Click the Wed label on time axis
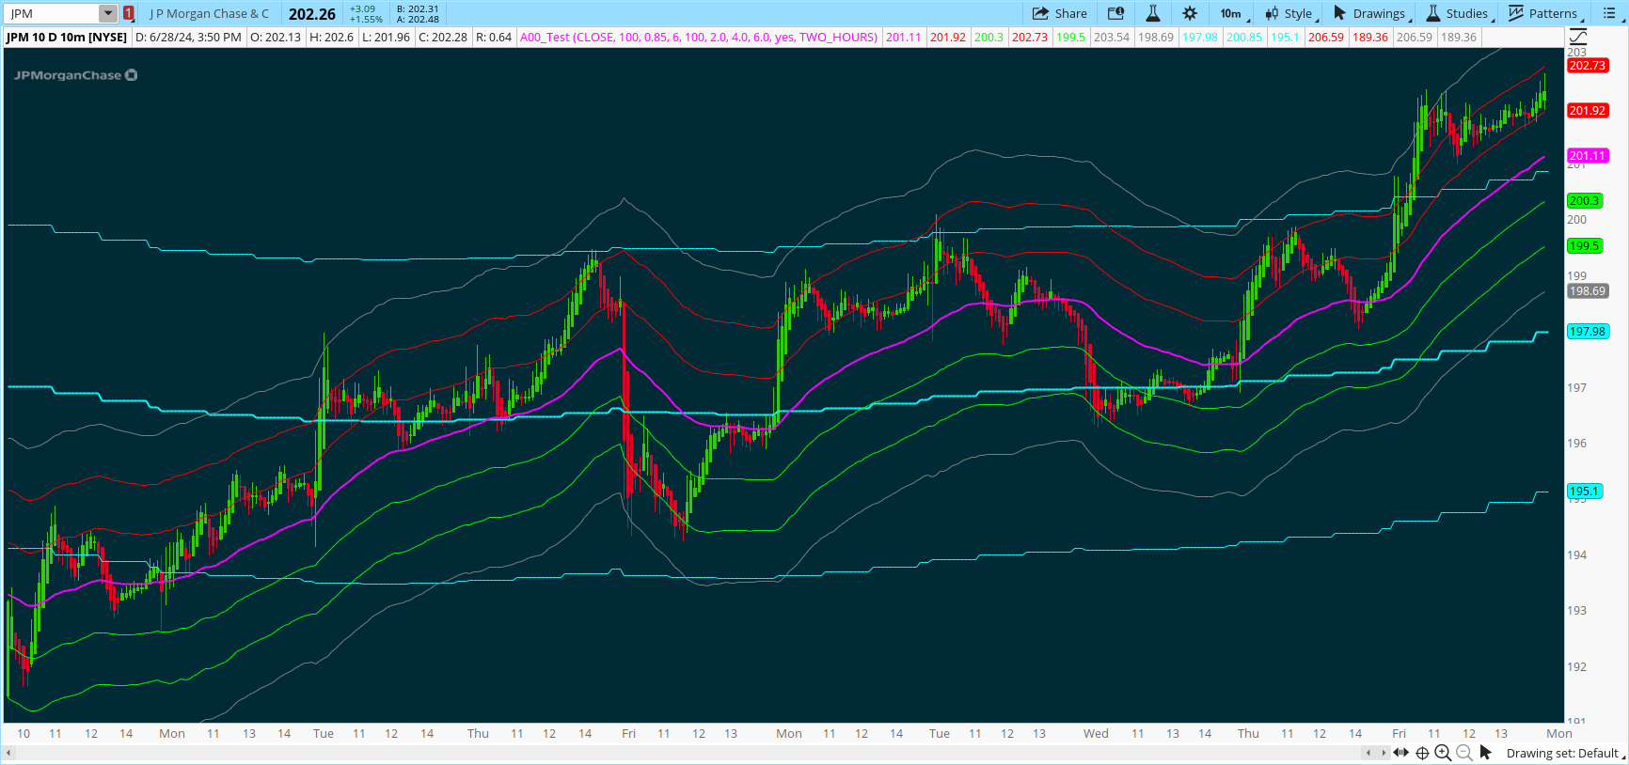The width and height of the screenshot is (1629, 765). [1096, 734]
